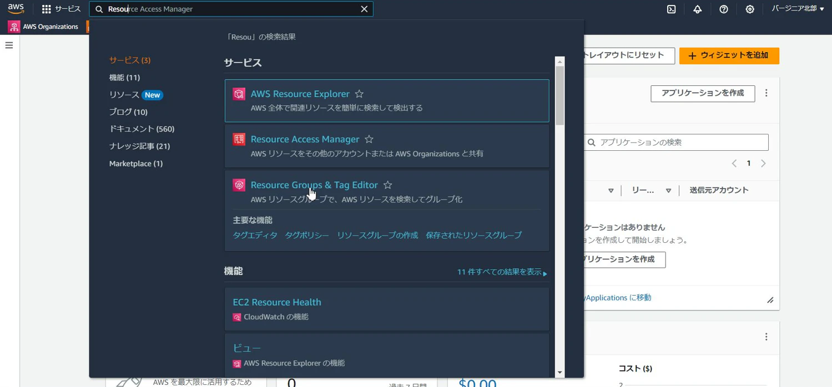This screenshot has height=387, width=832.
Task: Click the search magnifier icon
Action: click(x=99, y=9)
